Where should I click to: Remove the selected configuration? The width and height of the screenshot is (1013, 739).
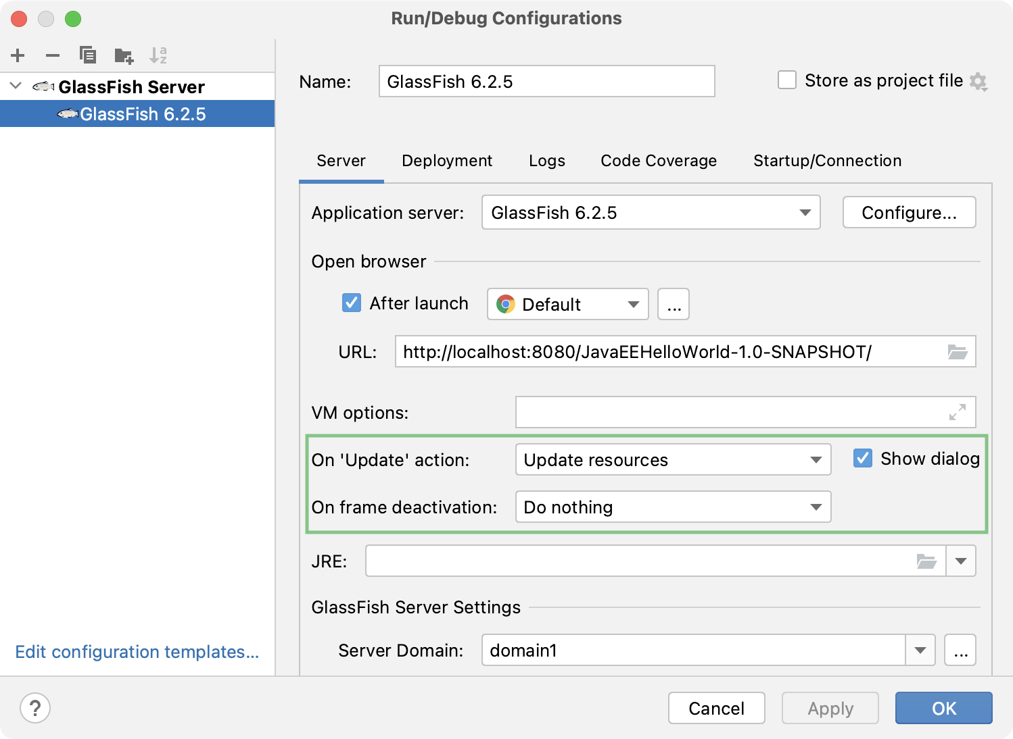tap(53, 55)
